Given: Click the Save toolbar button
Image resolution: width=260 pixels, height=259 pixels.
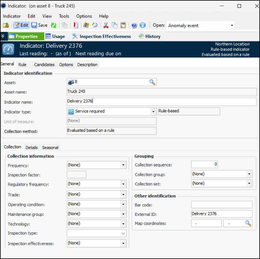Looking at the screenshot, I should 39,26.
